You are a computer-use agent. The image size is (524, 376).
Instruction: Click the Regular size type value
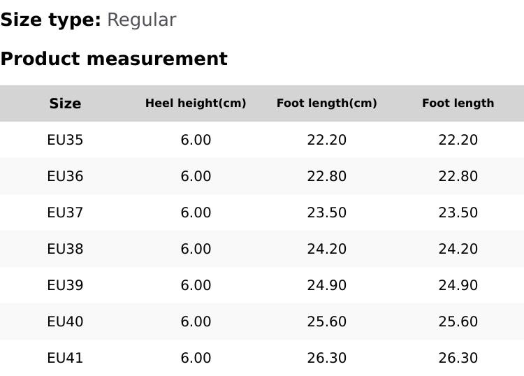coord(141,20)
